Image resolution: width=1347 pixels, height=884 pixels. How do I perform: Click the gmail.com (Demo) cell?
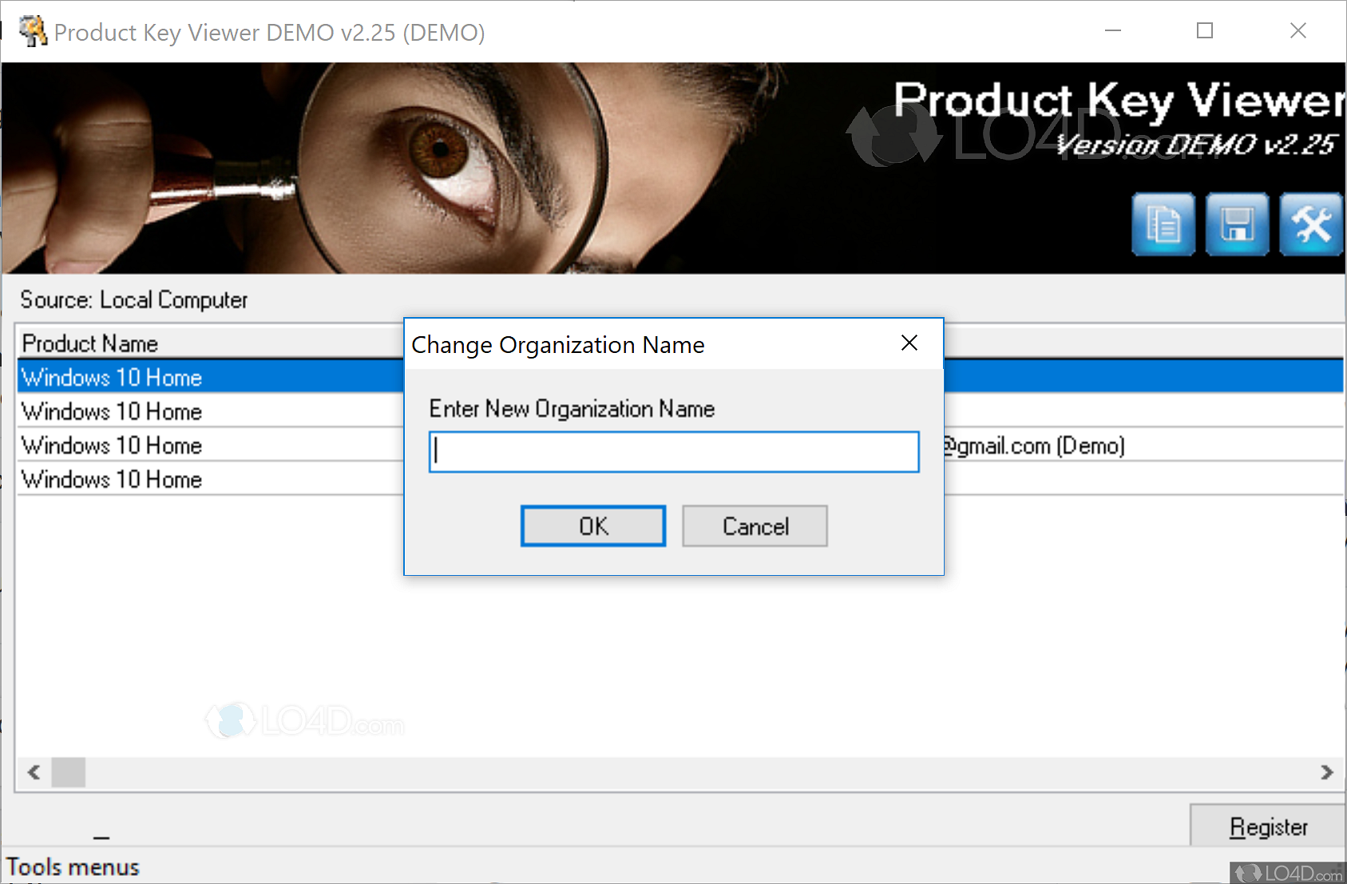pyautogui.click(x=1034, y=446)
